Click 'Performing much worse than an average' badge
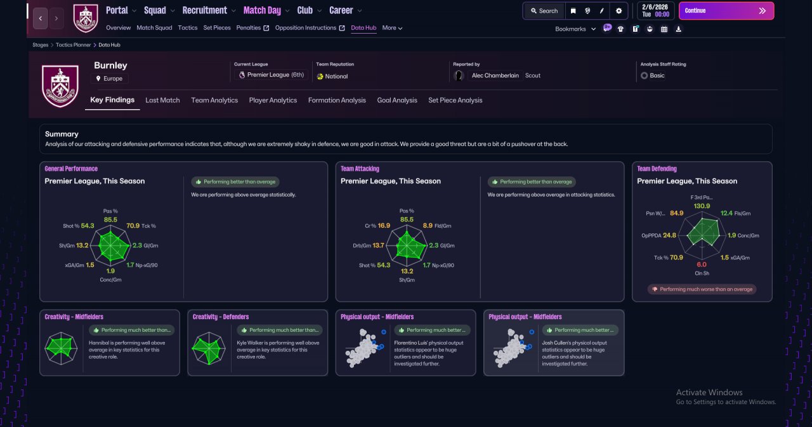The height and width of the screenshot is (427, 812). coord(702,289)
